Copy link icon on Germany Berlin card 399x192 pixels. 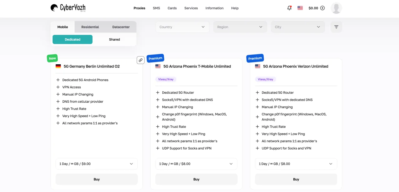click(141, 60)
